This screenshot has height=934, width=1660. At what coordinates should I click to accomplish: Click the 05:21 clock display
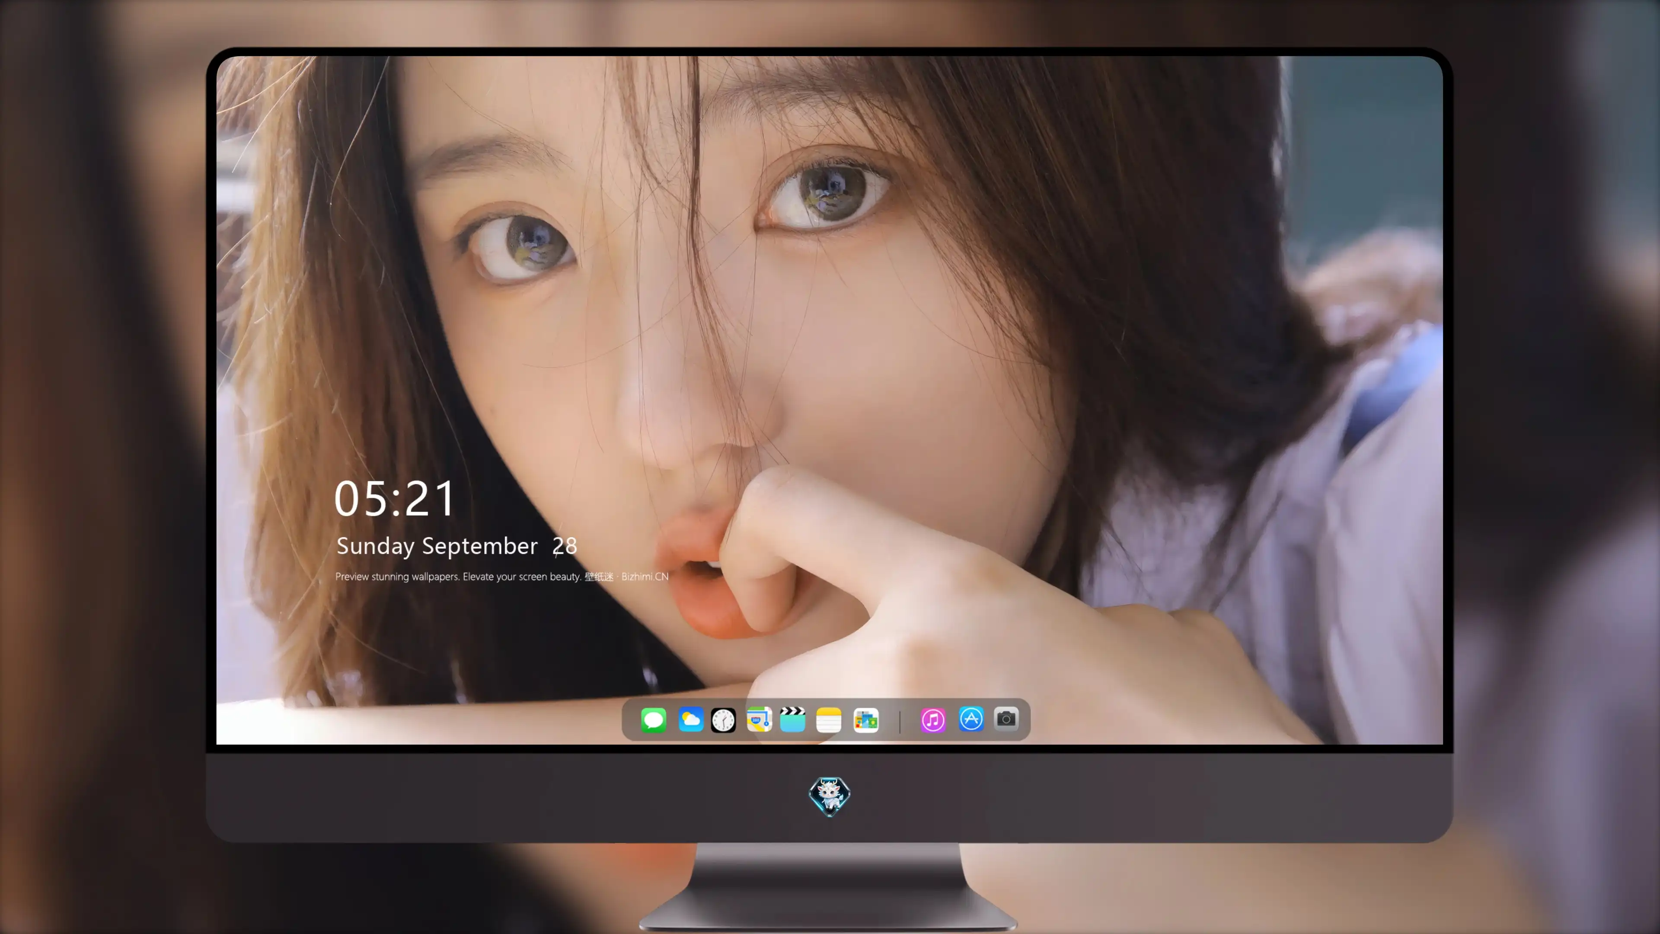(x=394, y=498)
